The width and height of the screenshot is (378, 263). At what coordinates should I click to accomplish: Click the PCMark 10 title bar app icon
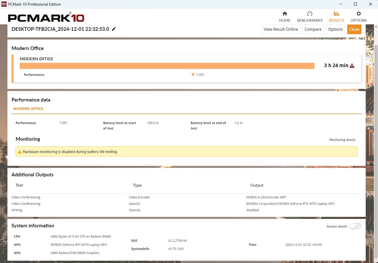point(4,4)
